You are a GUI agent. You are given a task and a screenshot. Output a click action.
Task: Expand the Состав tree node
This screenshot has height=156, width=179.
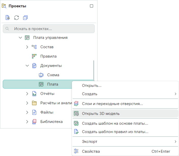point(27,47)
